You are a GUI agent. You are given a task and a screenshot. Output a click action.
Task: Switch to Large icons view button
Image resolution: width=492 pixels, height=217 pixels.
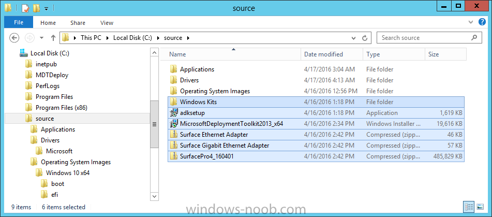[480, 207]
